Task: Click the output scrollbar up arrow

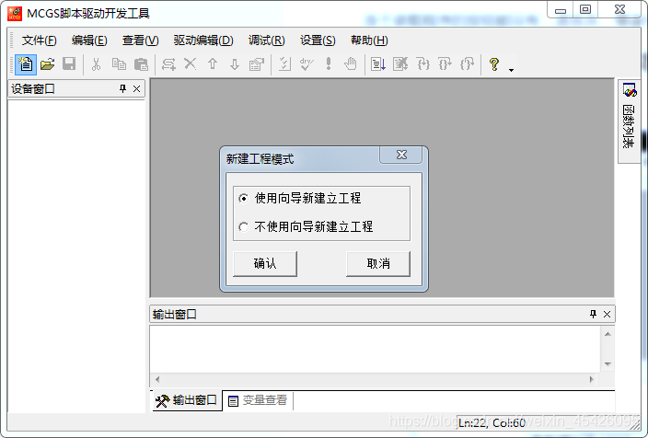Action: coord(607,334)
